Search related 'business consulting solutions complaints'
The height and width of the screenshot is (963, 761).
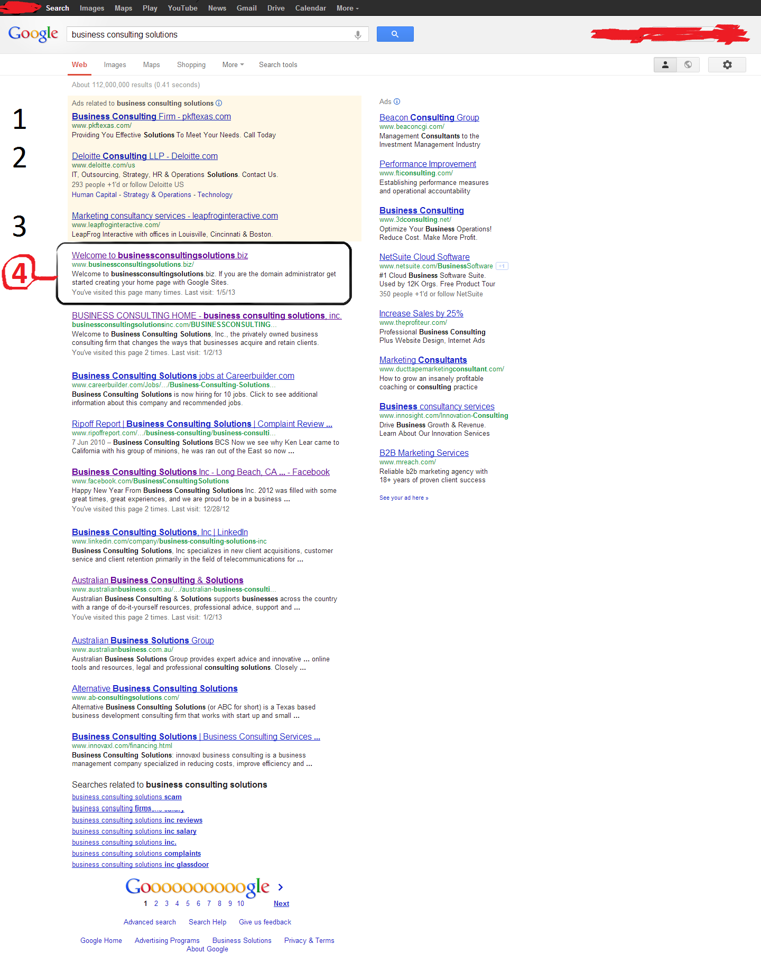[x=136, y=854]
